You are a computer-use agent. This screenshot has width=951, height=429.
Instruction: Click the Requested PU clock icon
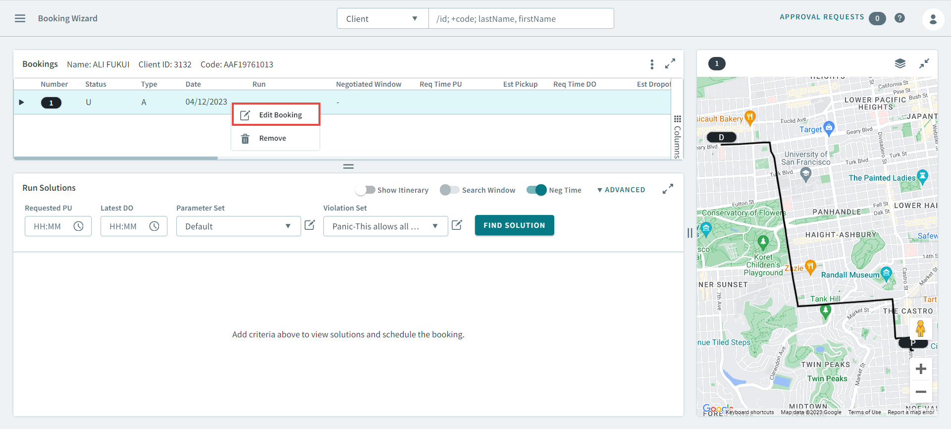tap(78, 226)
